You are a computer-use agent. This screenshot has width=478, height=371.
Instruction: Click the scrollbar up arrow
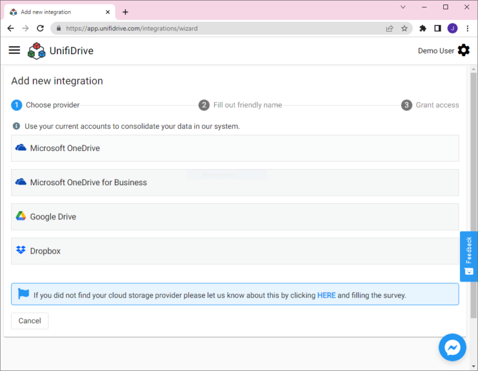474,69
